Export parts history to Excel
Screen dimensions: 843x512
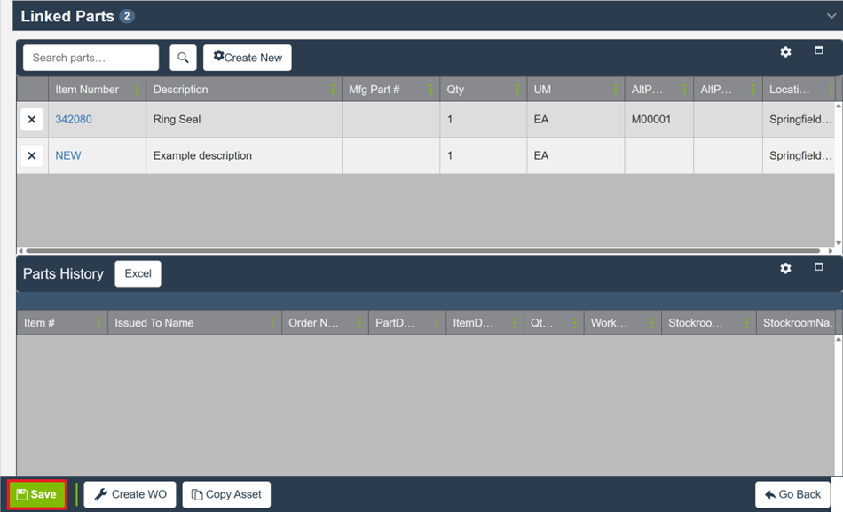click(138, 273)
